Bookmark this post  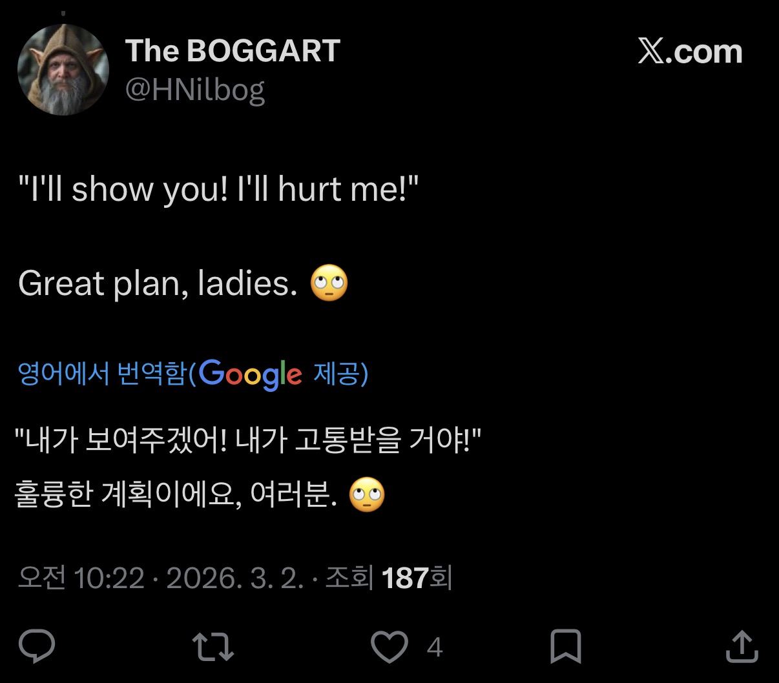point(565,647)
